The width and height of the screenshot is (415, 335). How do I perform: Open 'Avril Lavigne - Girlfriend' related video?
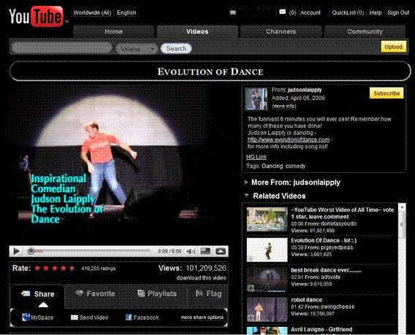[321, 329]
